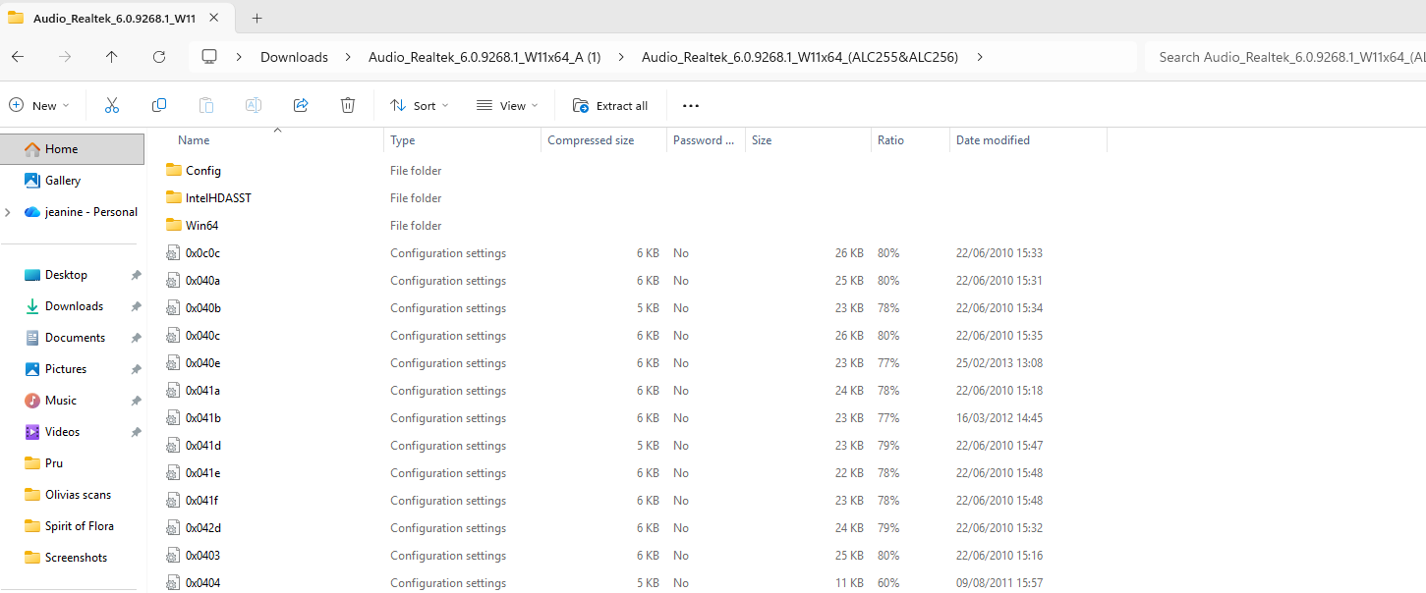Select the file named 0x041f
Viewport: 1426px width, 593px height.
202,501
